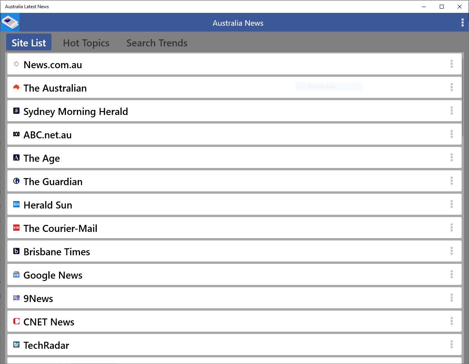Switch to the Search Trends tab
The width and height of the screenshot is (469, 364).
pyautogui.click(x=157, y=43)
